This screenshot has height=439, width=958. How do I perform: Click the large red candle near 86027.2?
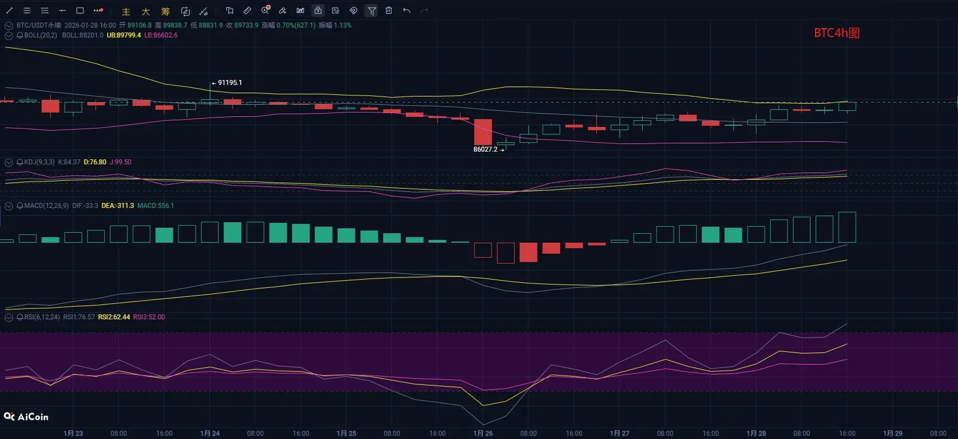[483, 132]
